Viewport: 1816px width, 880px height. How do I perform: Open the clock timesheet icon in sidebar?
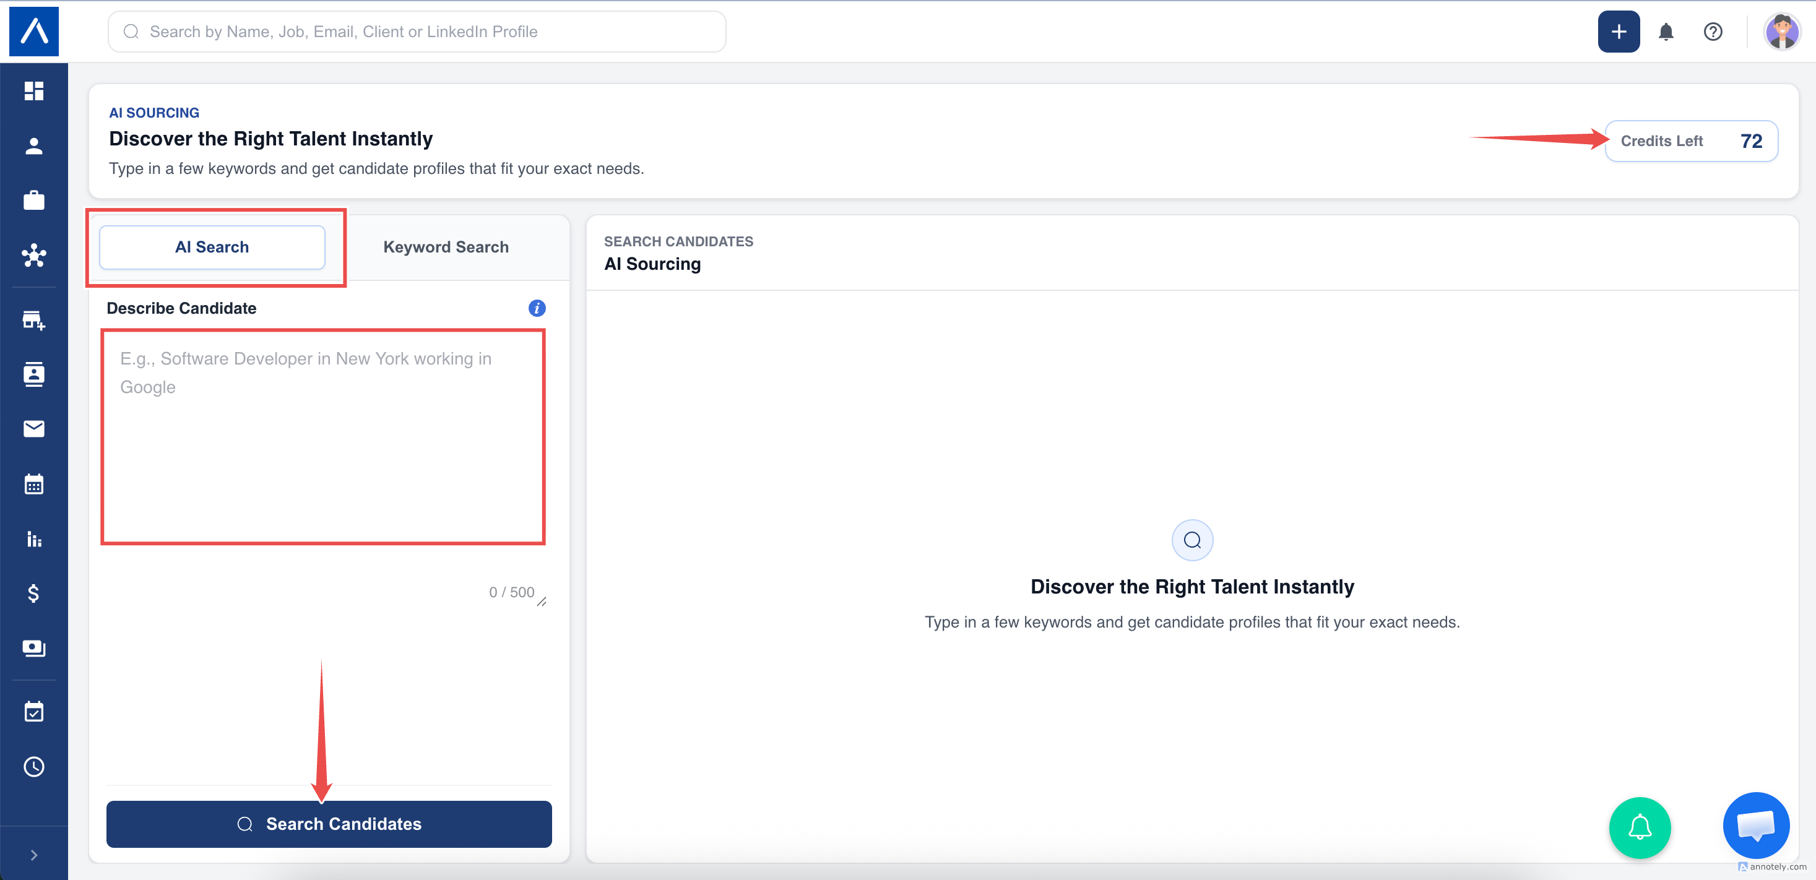[34, 767]
